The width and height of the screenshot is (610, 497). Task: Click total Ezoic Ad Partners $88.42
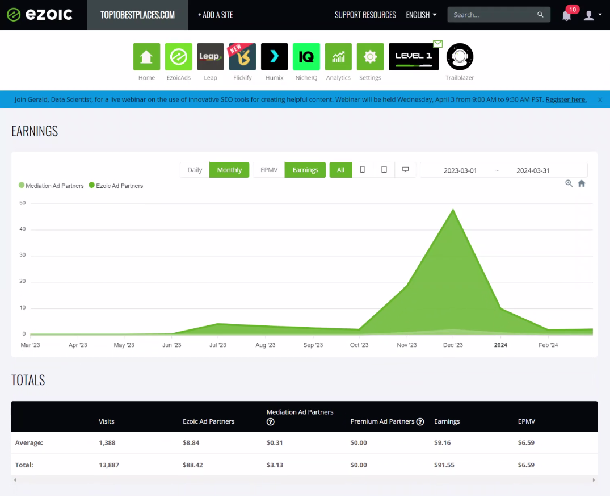[x=193, y=465]
